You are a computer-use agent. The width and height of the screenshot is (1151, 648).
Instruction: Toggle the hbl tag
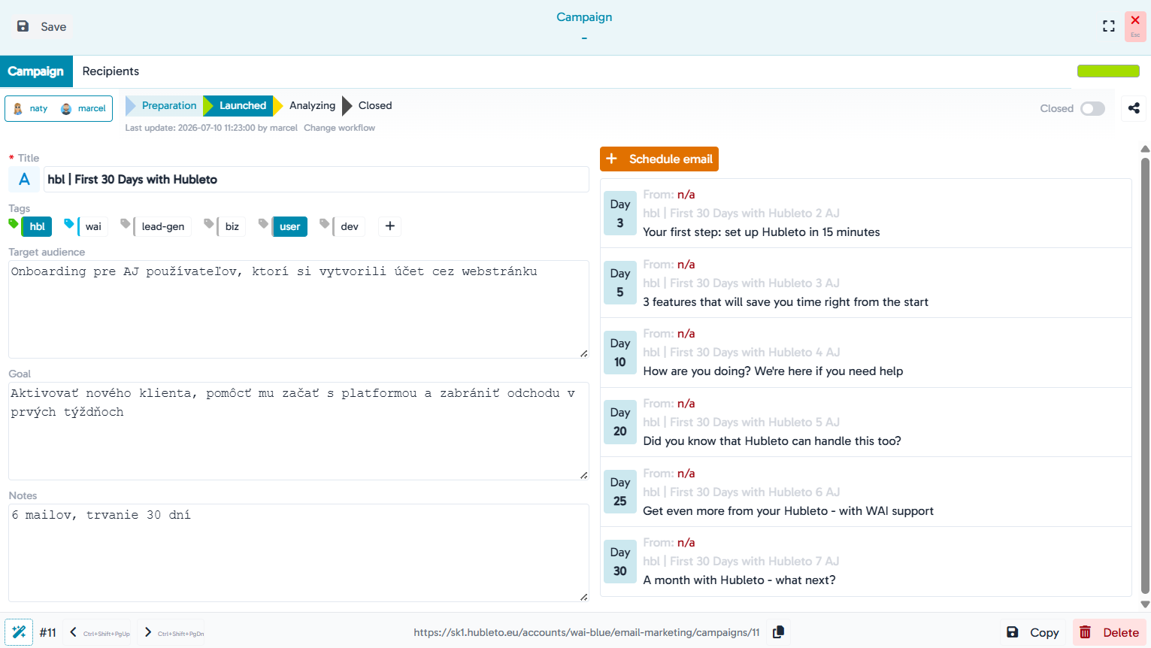tap(37, 226)
